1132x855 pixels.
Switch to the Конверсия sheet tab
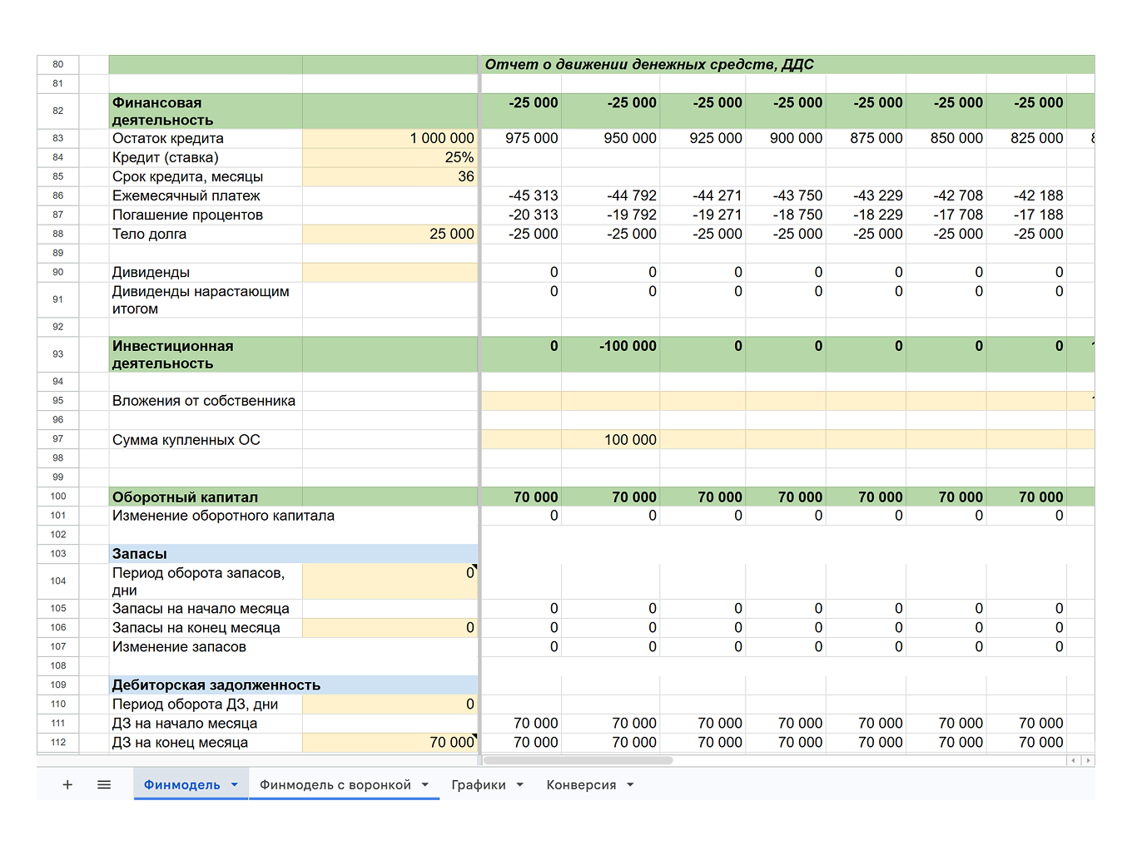[581, 784]
